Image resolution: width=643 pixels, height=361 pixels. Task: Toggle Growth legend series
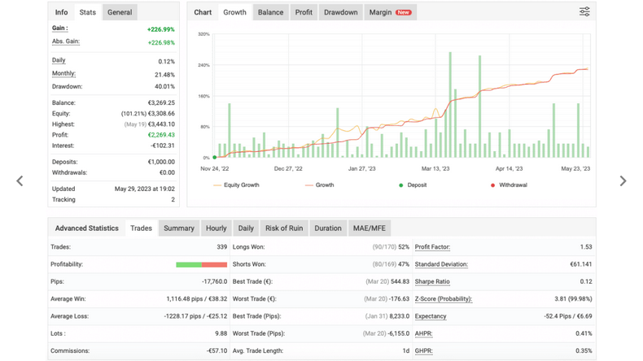pos(319,185)
